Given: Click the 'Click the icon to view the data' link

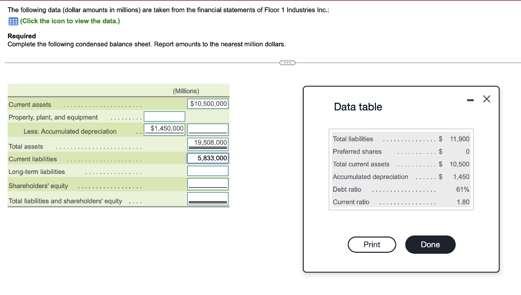Looking at the screenshot, I should coord(70,21).
